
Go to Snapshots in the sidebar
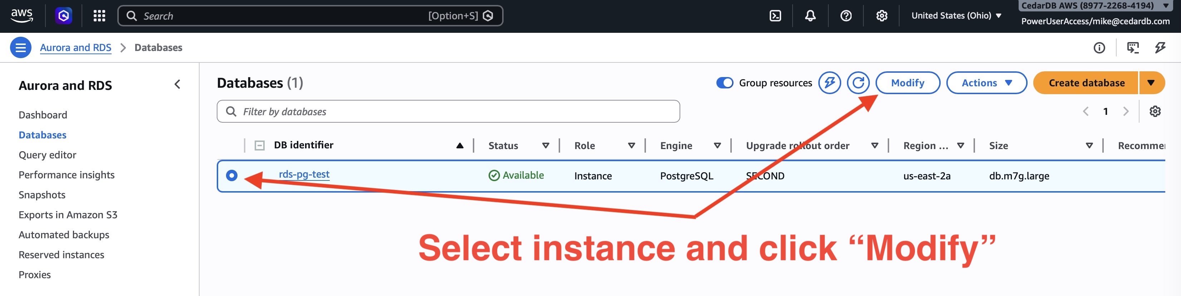tap(42, 195)
